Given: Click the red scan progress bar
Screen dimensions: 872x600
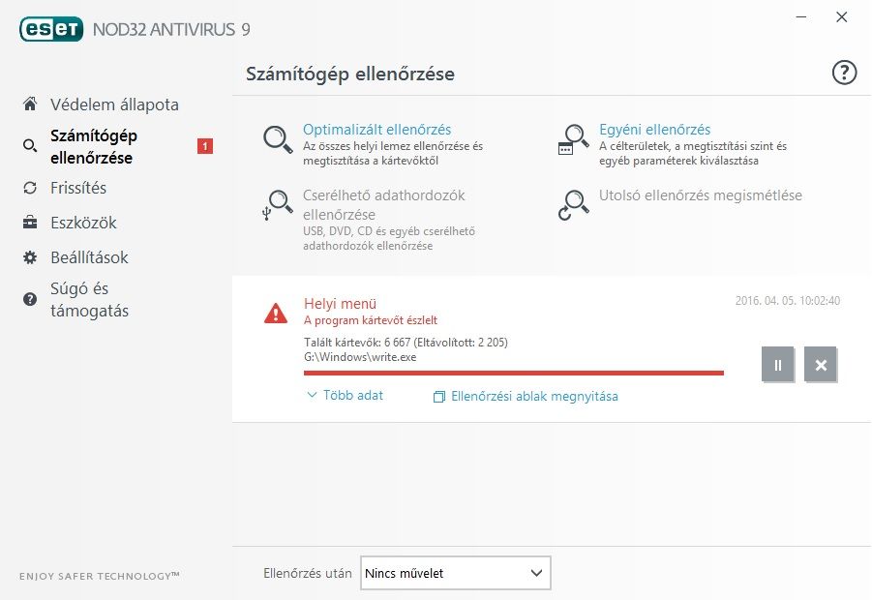Looking at the screenshot, I should tap(513, 373).
